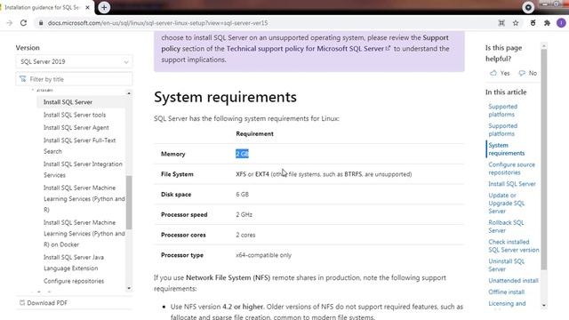Click the page vertical scrollbar thumb
Screen dimensions: 569x320
point(543,159)
